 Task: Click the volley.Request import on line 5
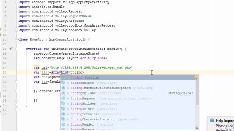[50, 11]
